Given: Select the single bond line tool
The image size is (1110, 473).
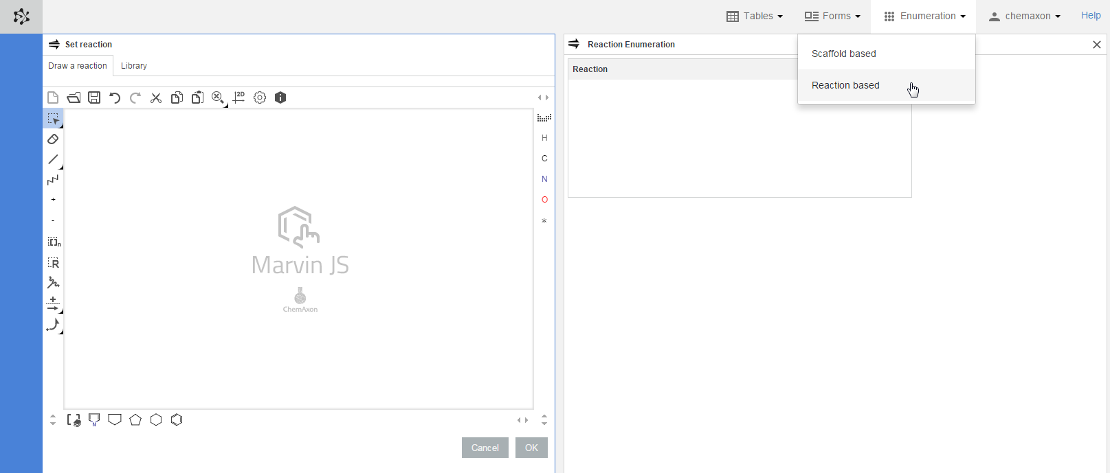Looking at the screenshot, I should tap(53, 159).
